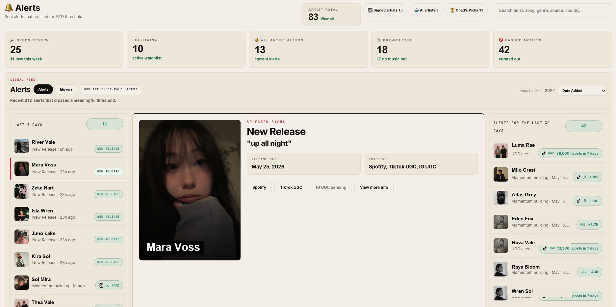Click the active watchlist link
The width and height of the screenshot is (616, 307).
pyautogui.click(x=147, y=58)
